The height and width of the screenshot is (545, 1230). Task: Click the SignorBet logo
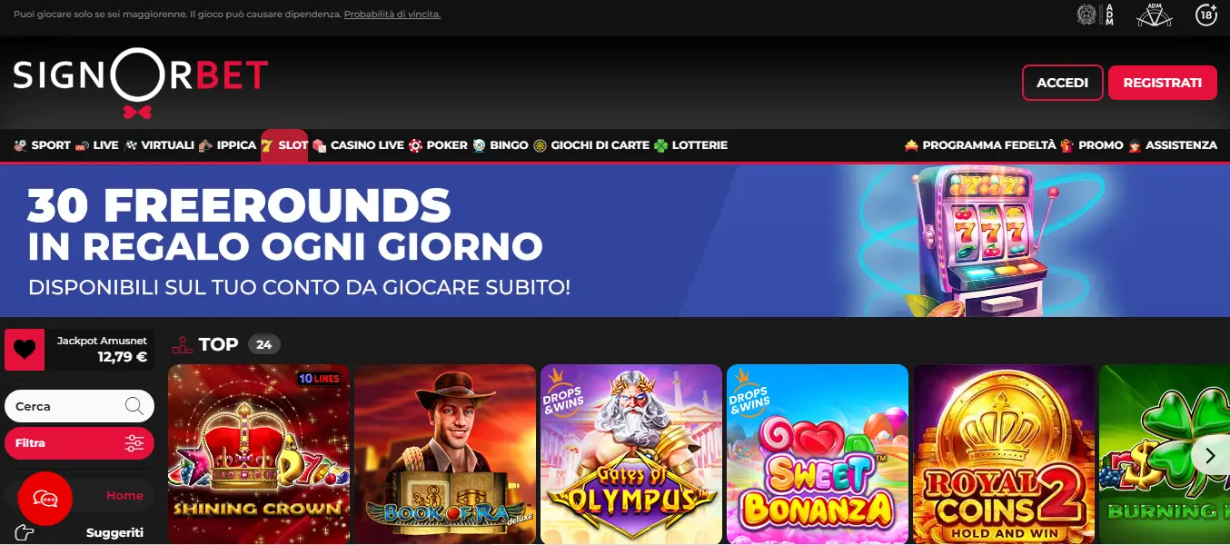pos(141,82)
